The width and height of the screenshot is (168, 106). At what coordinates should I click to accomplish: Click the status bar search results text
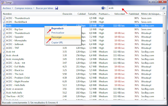[x=30, y=103]
